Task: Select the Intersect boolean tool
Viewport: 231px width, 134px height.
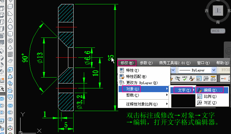Action: tap(10, 119)
